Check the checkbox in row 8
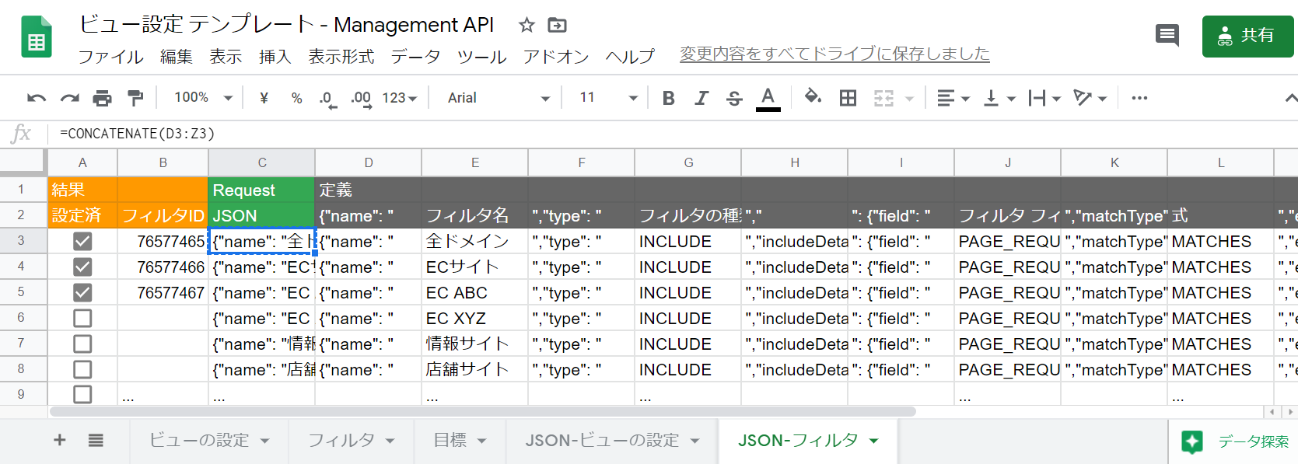 click(82, 369)
